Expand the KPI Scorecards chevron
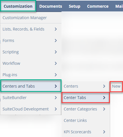This screenshot has height=137, width=123. 104,132
